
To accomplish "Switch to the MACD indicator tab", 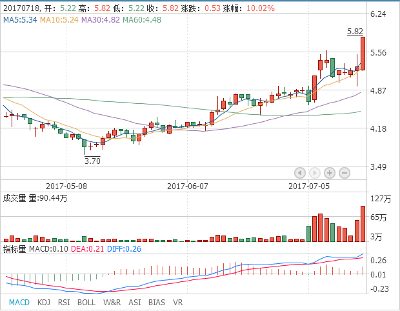I will (19, 303).
